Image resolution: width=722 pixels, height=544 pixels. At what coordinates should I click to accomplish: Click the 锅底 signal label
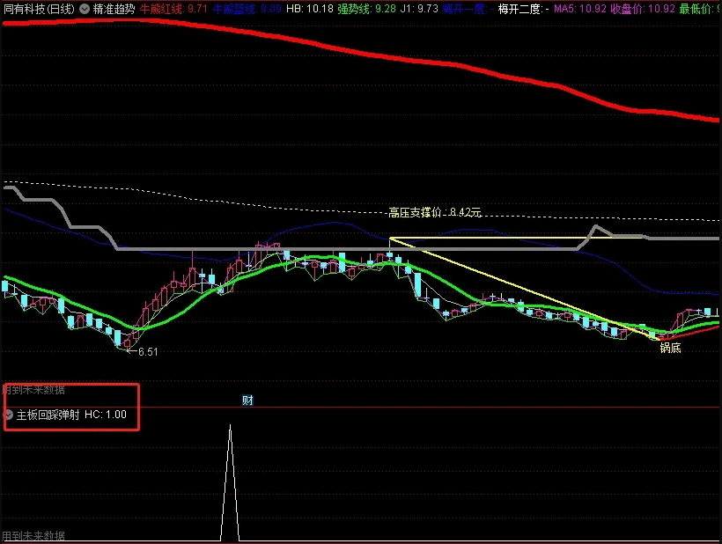[670, 348]
